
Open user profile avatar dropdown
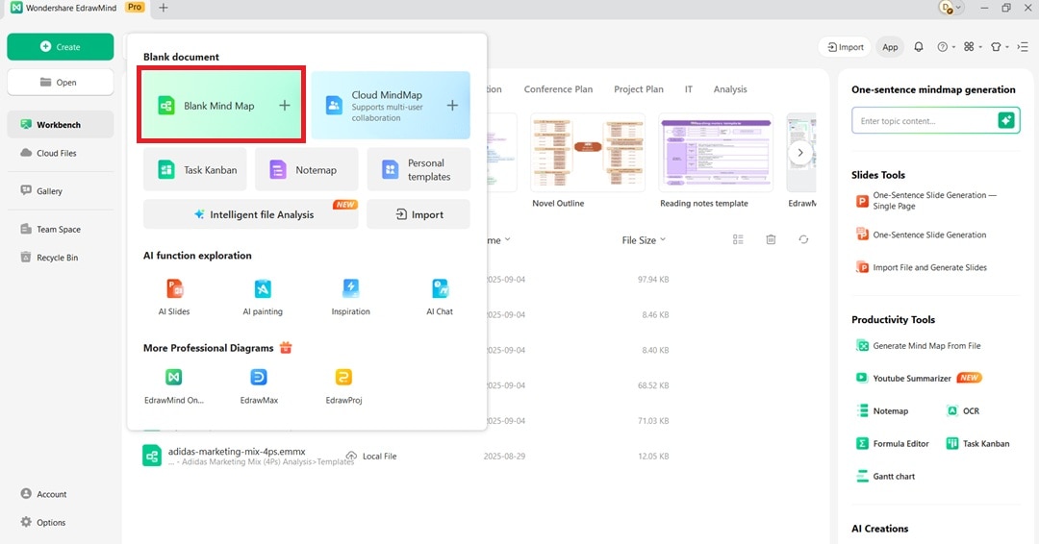pyautogui.click(x=950, y=8)
